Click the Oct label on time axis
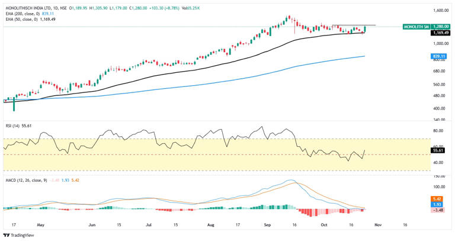The height and width of the screenshot is (241, 455). point(324,225)
